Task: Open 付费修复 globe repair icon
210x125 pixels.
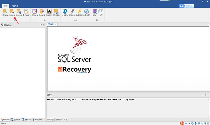Action: [87, 13]
